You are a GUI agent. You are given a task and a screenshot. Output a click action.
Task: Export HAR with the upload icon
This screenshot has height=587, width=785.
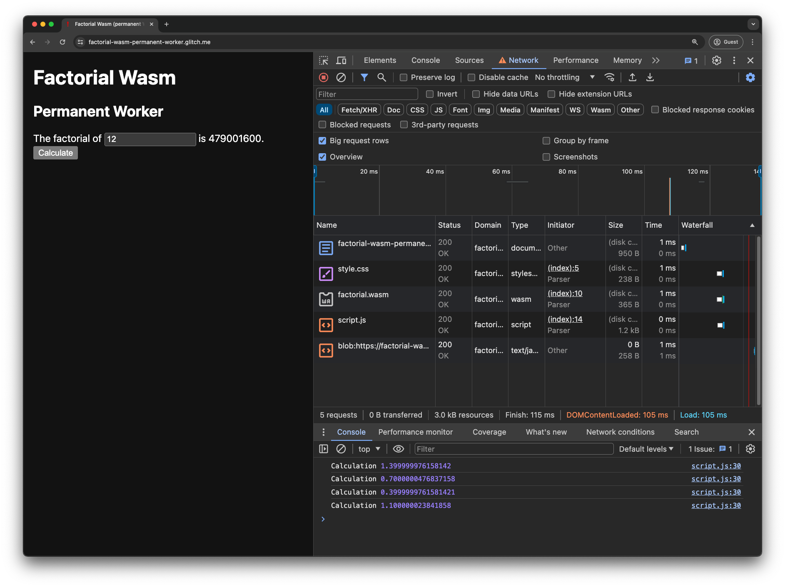click(x=632, y=77)
